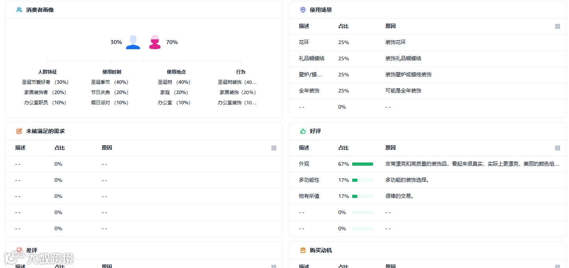Open the 花环 row in 使用场景
Screen dimensions: 569x268
(x=303, y=42)
